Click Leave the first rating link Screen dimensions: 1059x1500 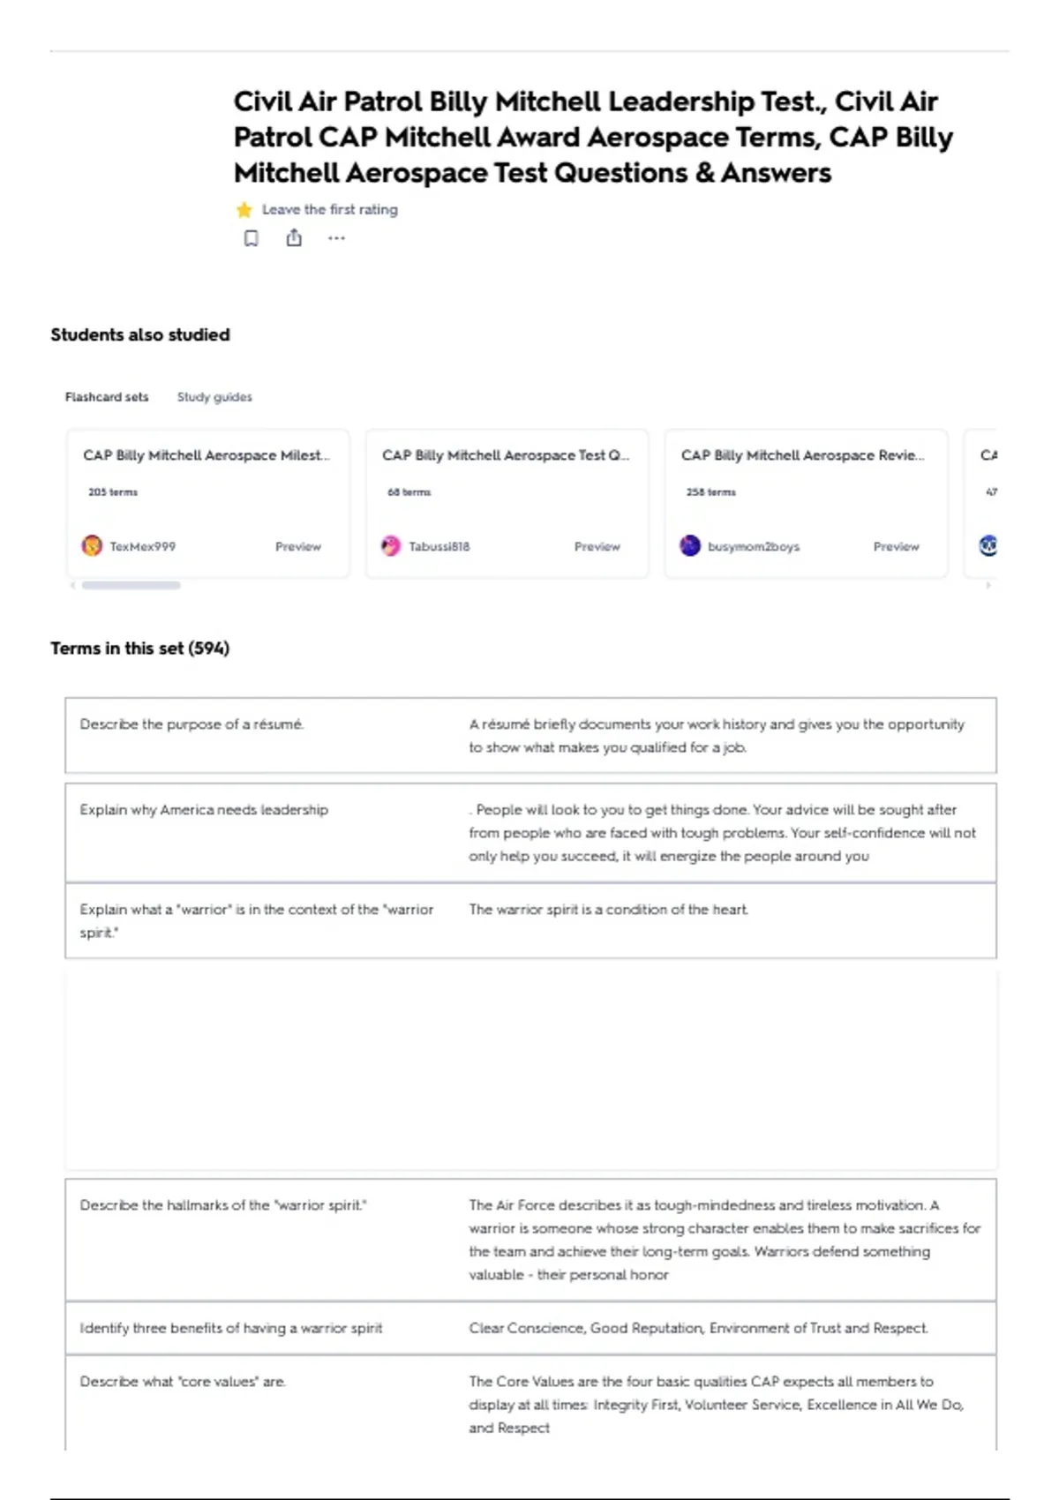click(330, 210)
